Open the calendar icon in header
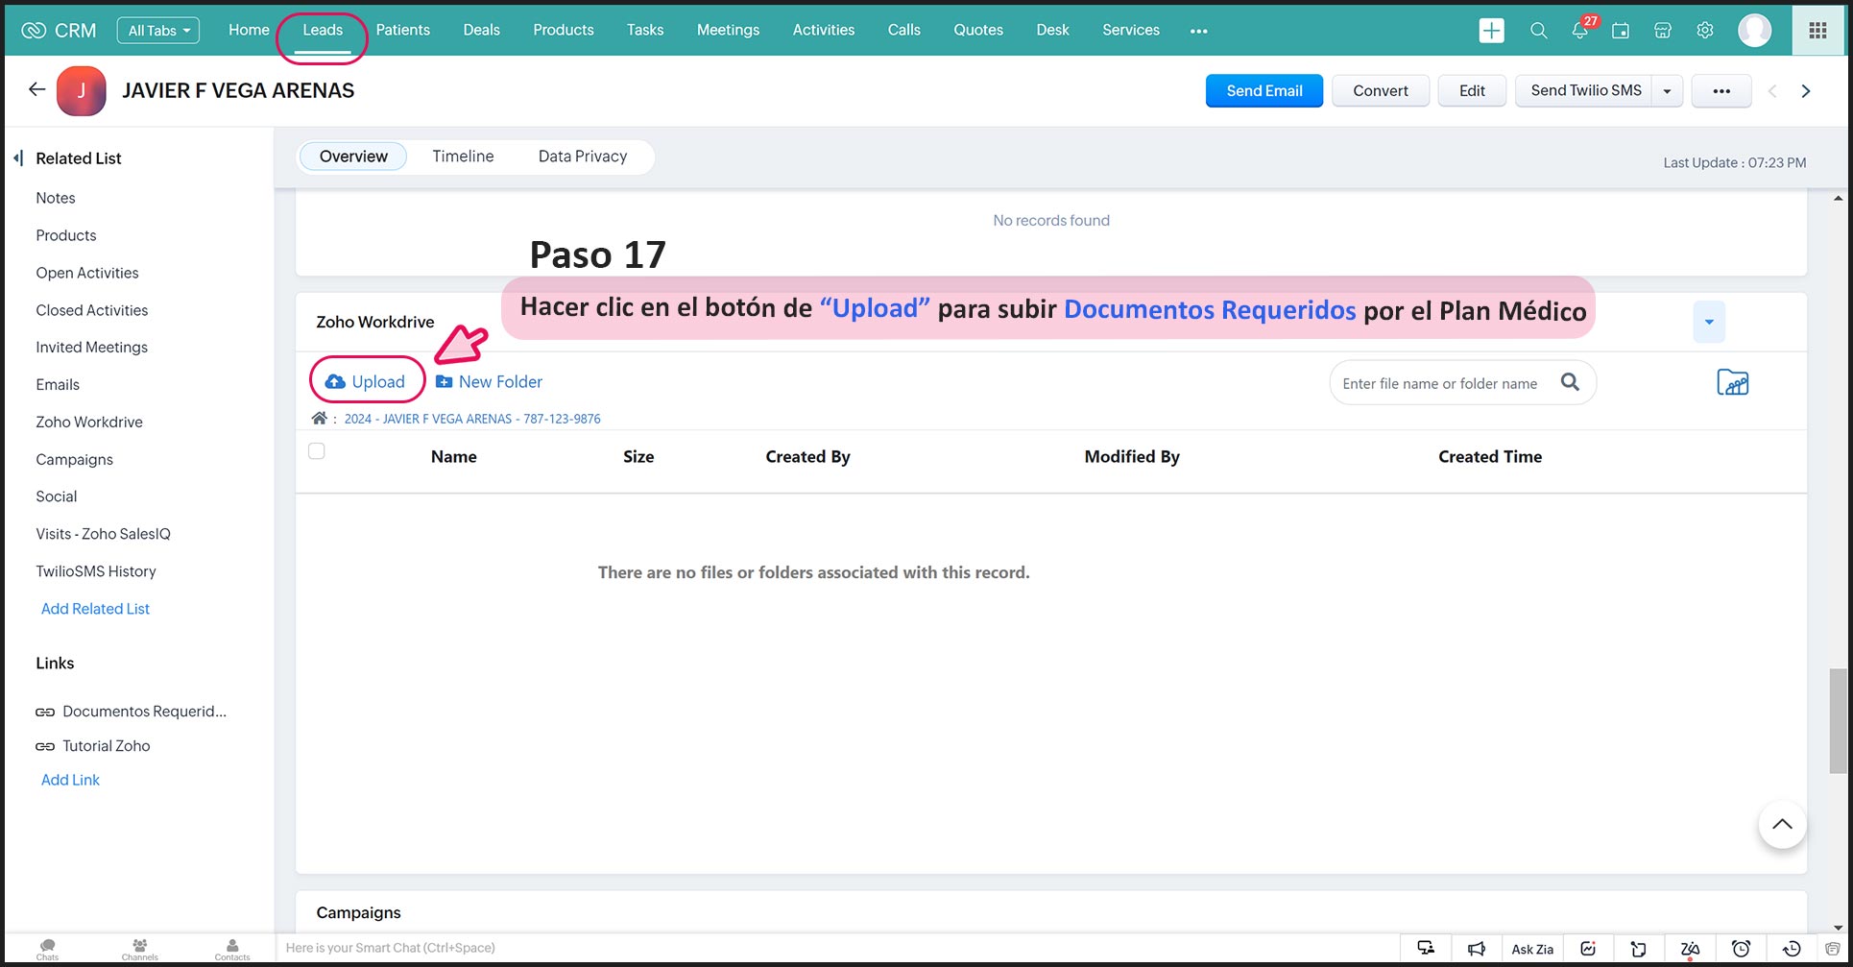 coord(1621,31)
